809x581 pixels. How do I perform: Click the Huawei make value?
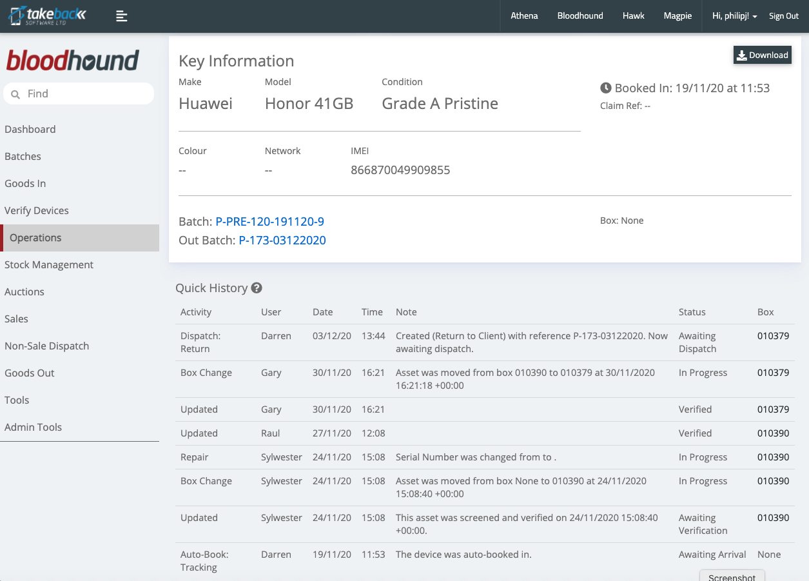tap(206, 104)
